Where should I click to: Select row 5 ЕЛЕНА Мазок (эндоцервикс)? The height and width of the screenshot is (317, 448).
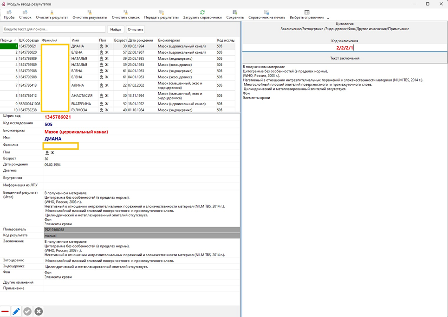tap(118, 71)
